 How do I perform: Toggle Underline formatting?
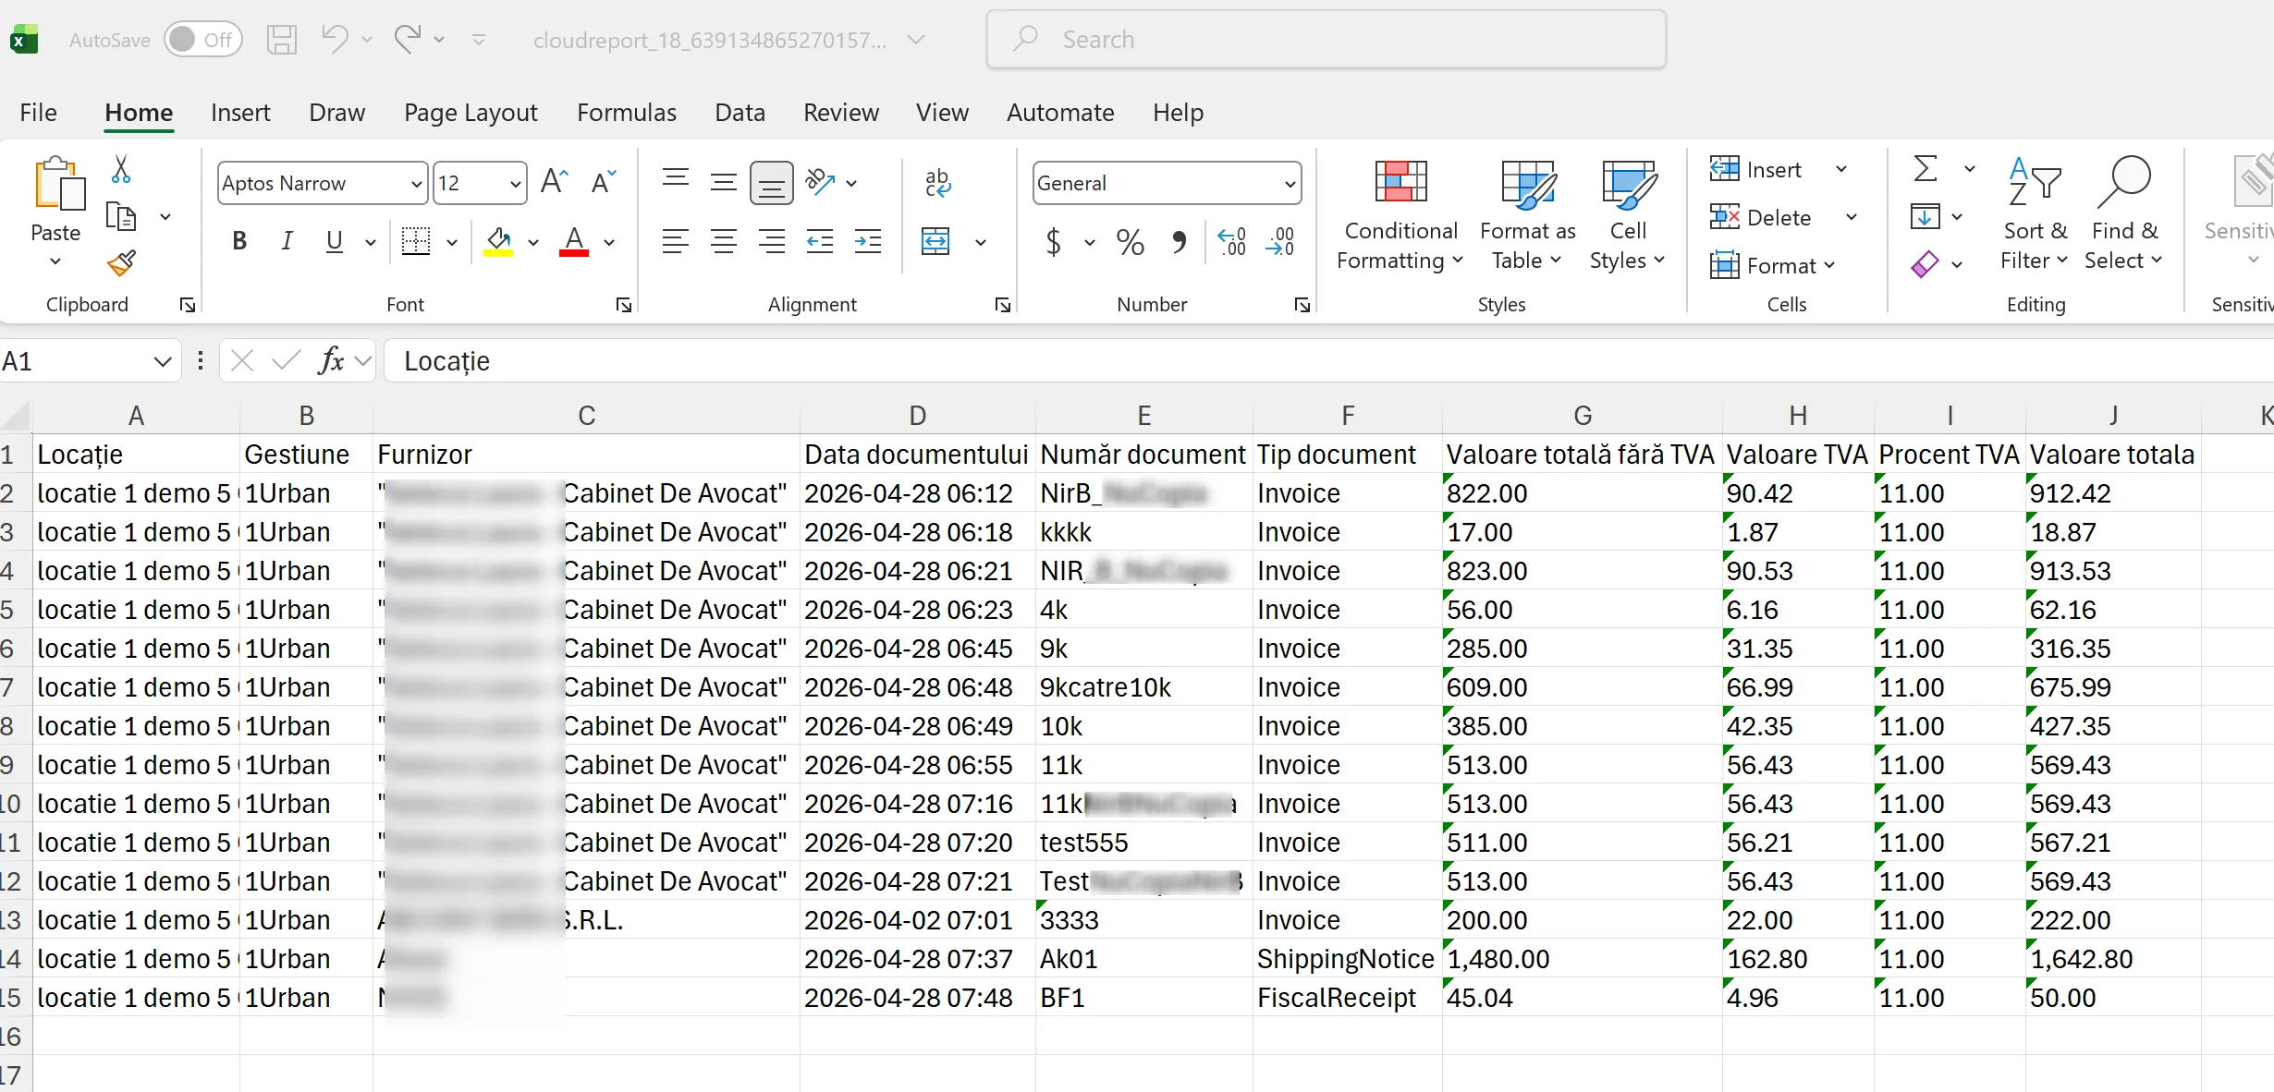coord(335,242)
